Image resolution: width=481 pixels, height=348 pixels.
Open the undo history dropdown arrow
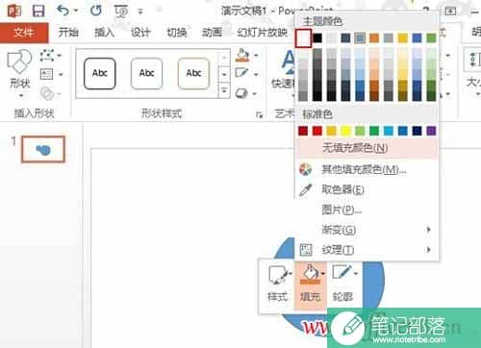[x=76, y=12]
